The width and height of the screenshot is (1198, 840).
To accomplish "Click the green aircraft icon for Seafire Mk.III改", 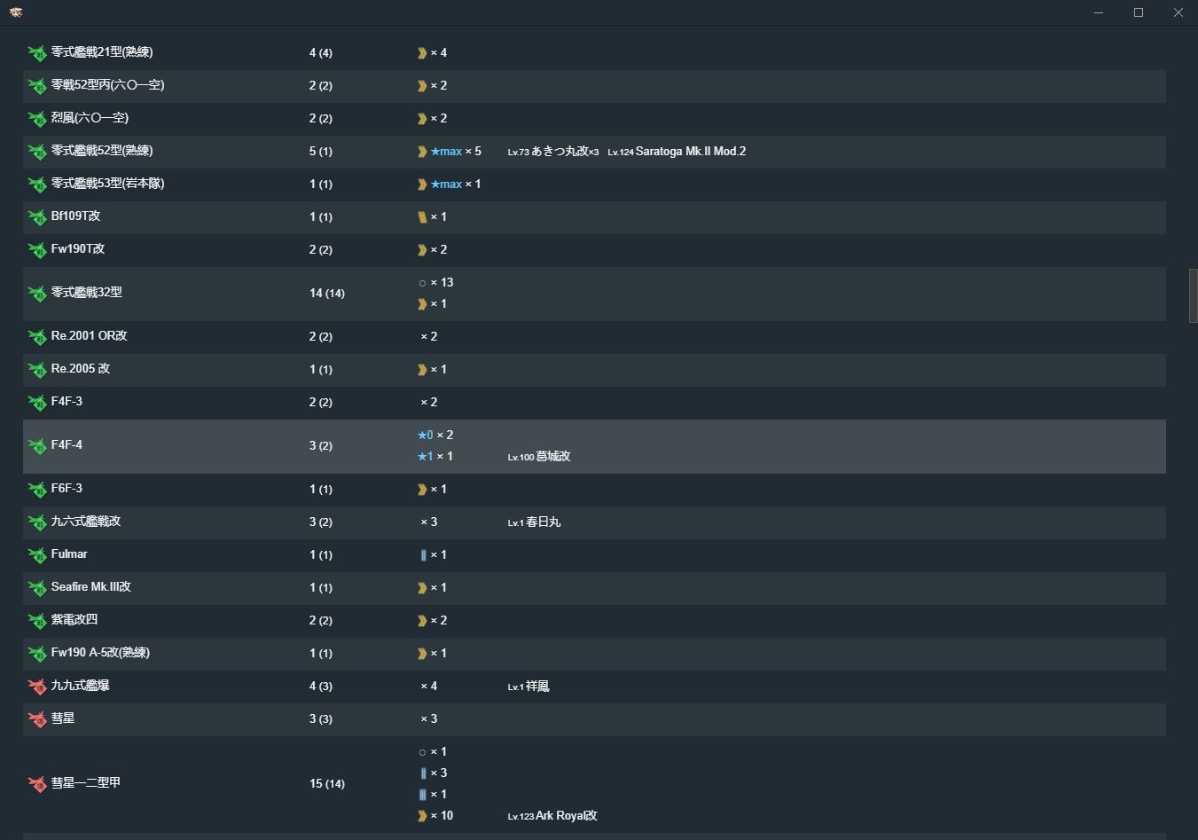I will [37, 588].
